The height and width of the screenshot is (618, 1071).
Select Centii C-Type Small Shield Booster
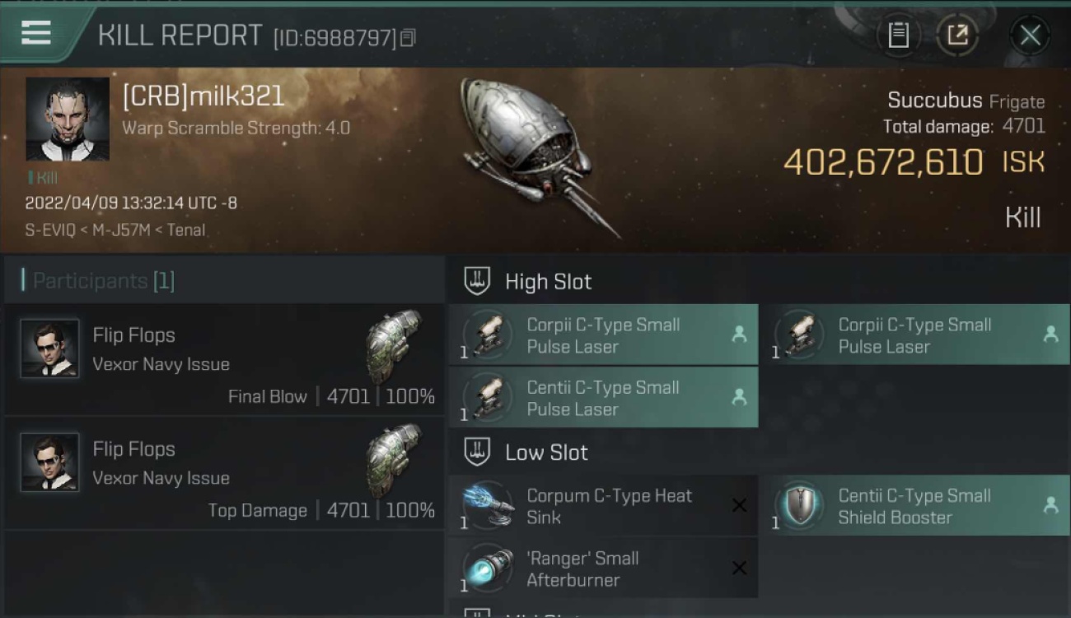914,506
